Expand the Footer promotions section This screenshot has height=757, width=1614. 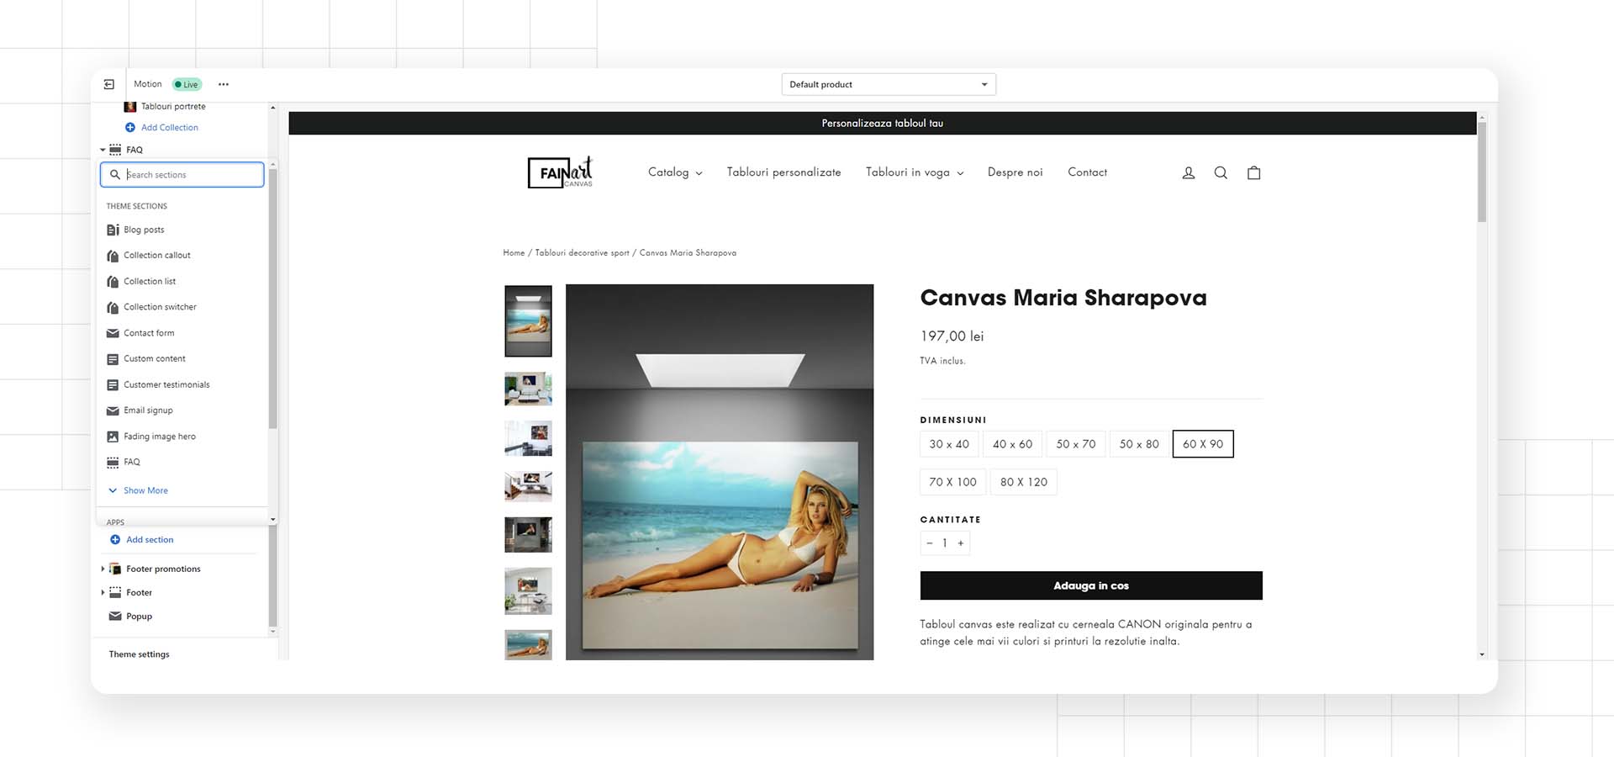tap(103, 569)
